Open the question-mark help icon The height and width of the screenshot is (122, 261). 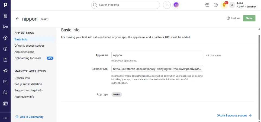(216, 5)
